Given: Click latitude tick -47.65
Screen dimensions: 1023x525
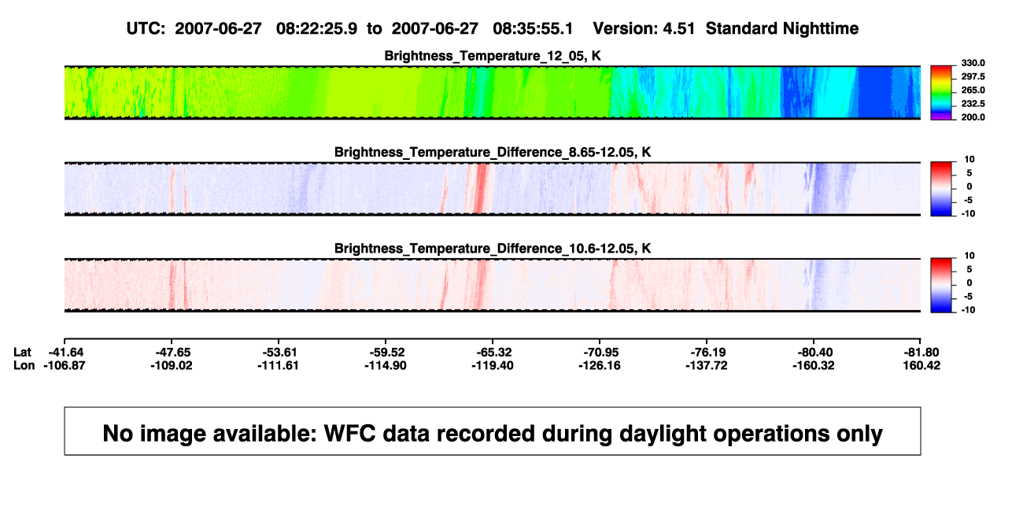Looking at the screenshot, I should pyautogui.click(x=172, y=352).
